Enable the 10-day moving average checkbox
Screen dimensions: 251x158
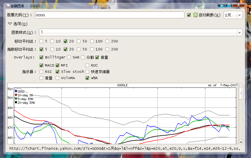tap(52, 41)
